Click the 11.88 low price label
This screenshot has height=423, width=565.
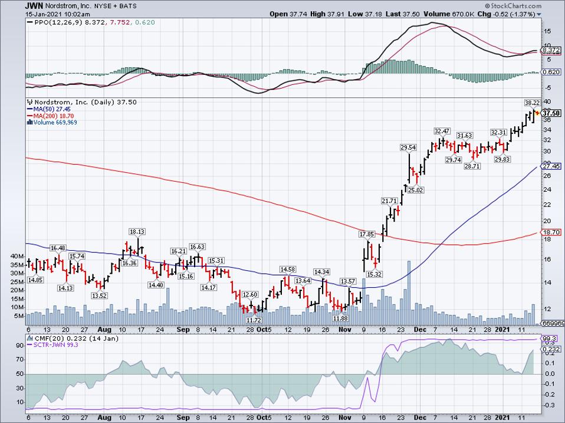[340, 319]
